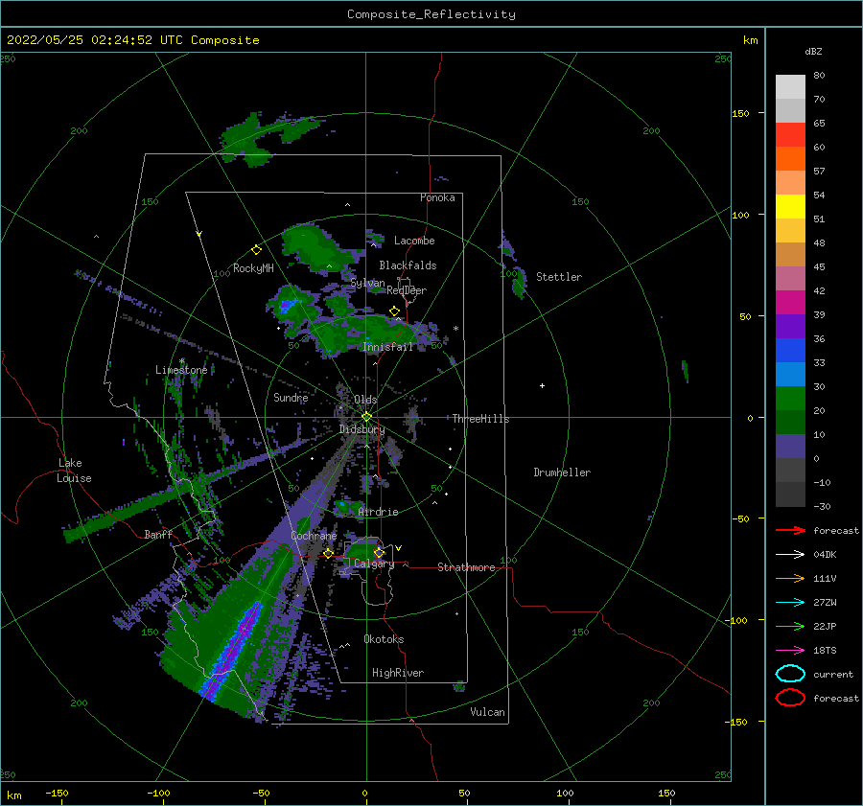The height and width of the screenshot is (806, 863).
Task: Click the yellow diamond marker above Calgary label
Action: point(379,552)
